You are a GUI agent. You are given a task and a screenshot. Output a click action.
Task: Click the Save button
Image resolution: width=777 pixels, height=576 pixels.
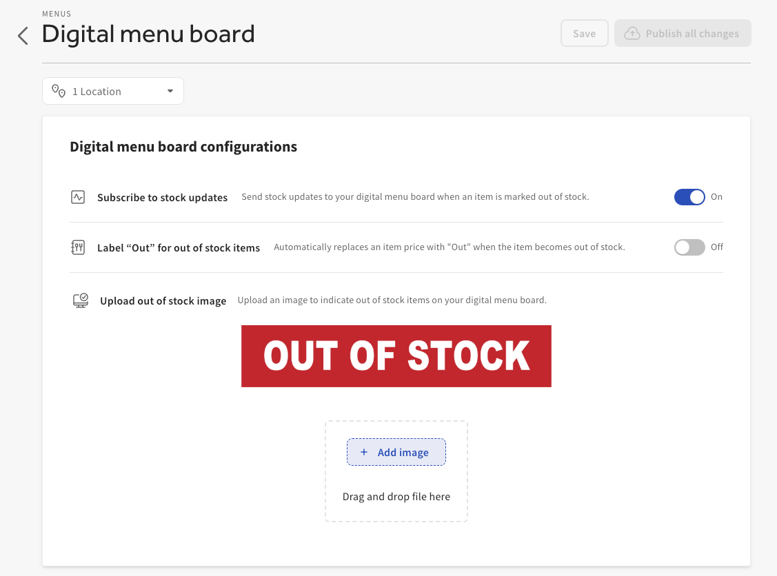tap(584, 32)
